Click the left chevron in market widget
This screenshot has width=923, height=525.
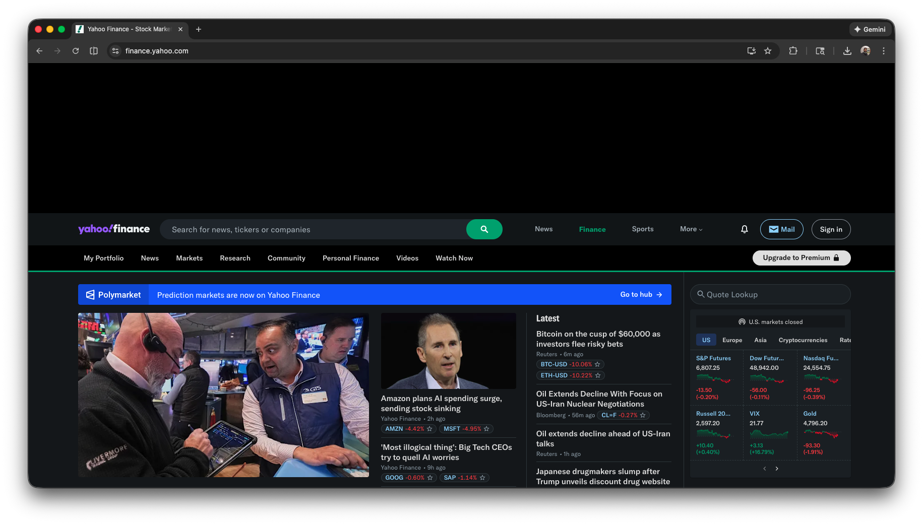pos(764,469)
